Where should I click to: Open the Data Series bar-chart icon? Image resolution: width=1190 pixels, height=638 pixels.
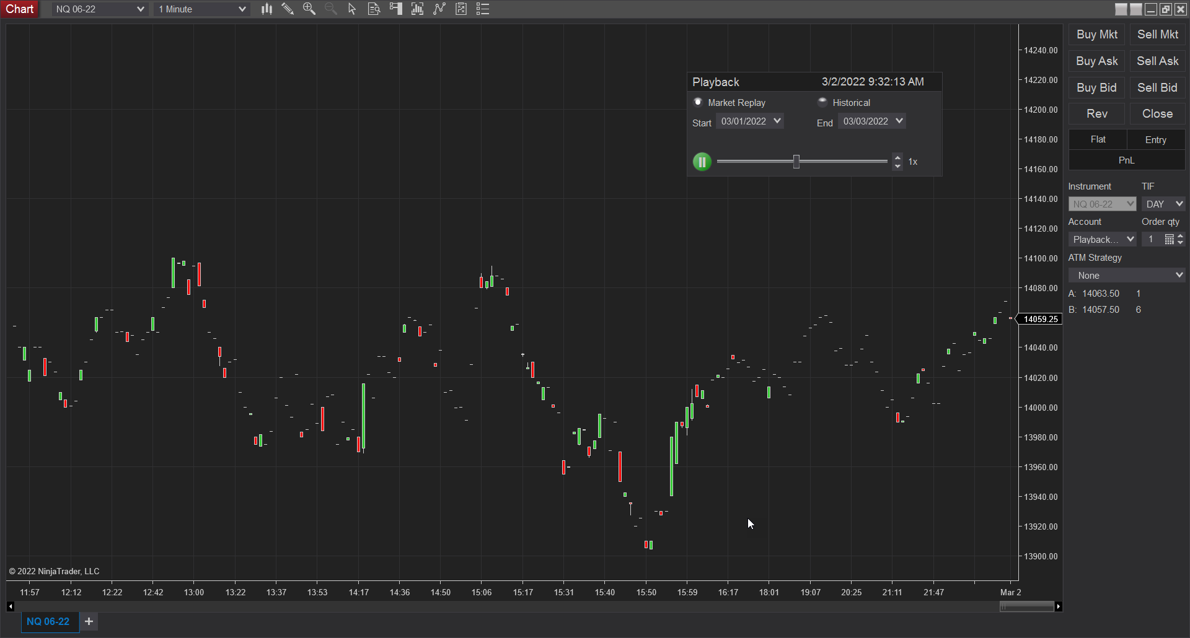(418, 9)
